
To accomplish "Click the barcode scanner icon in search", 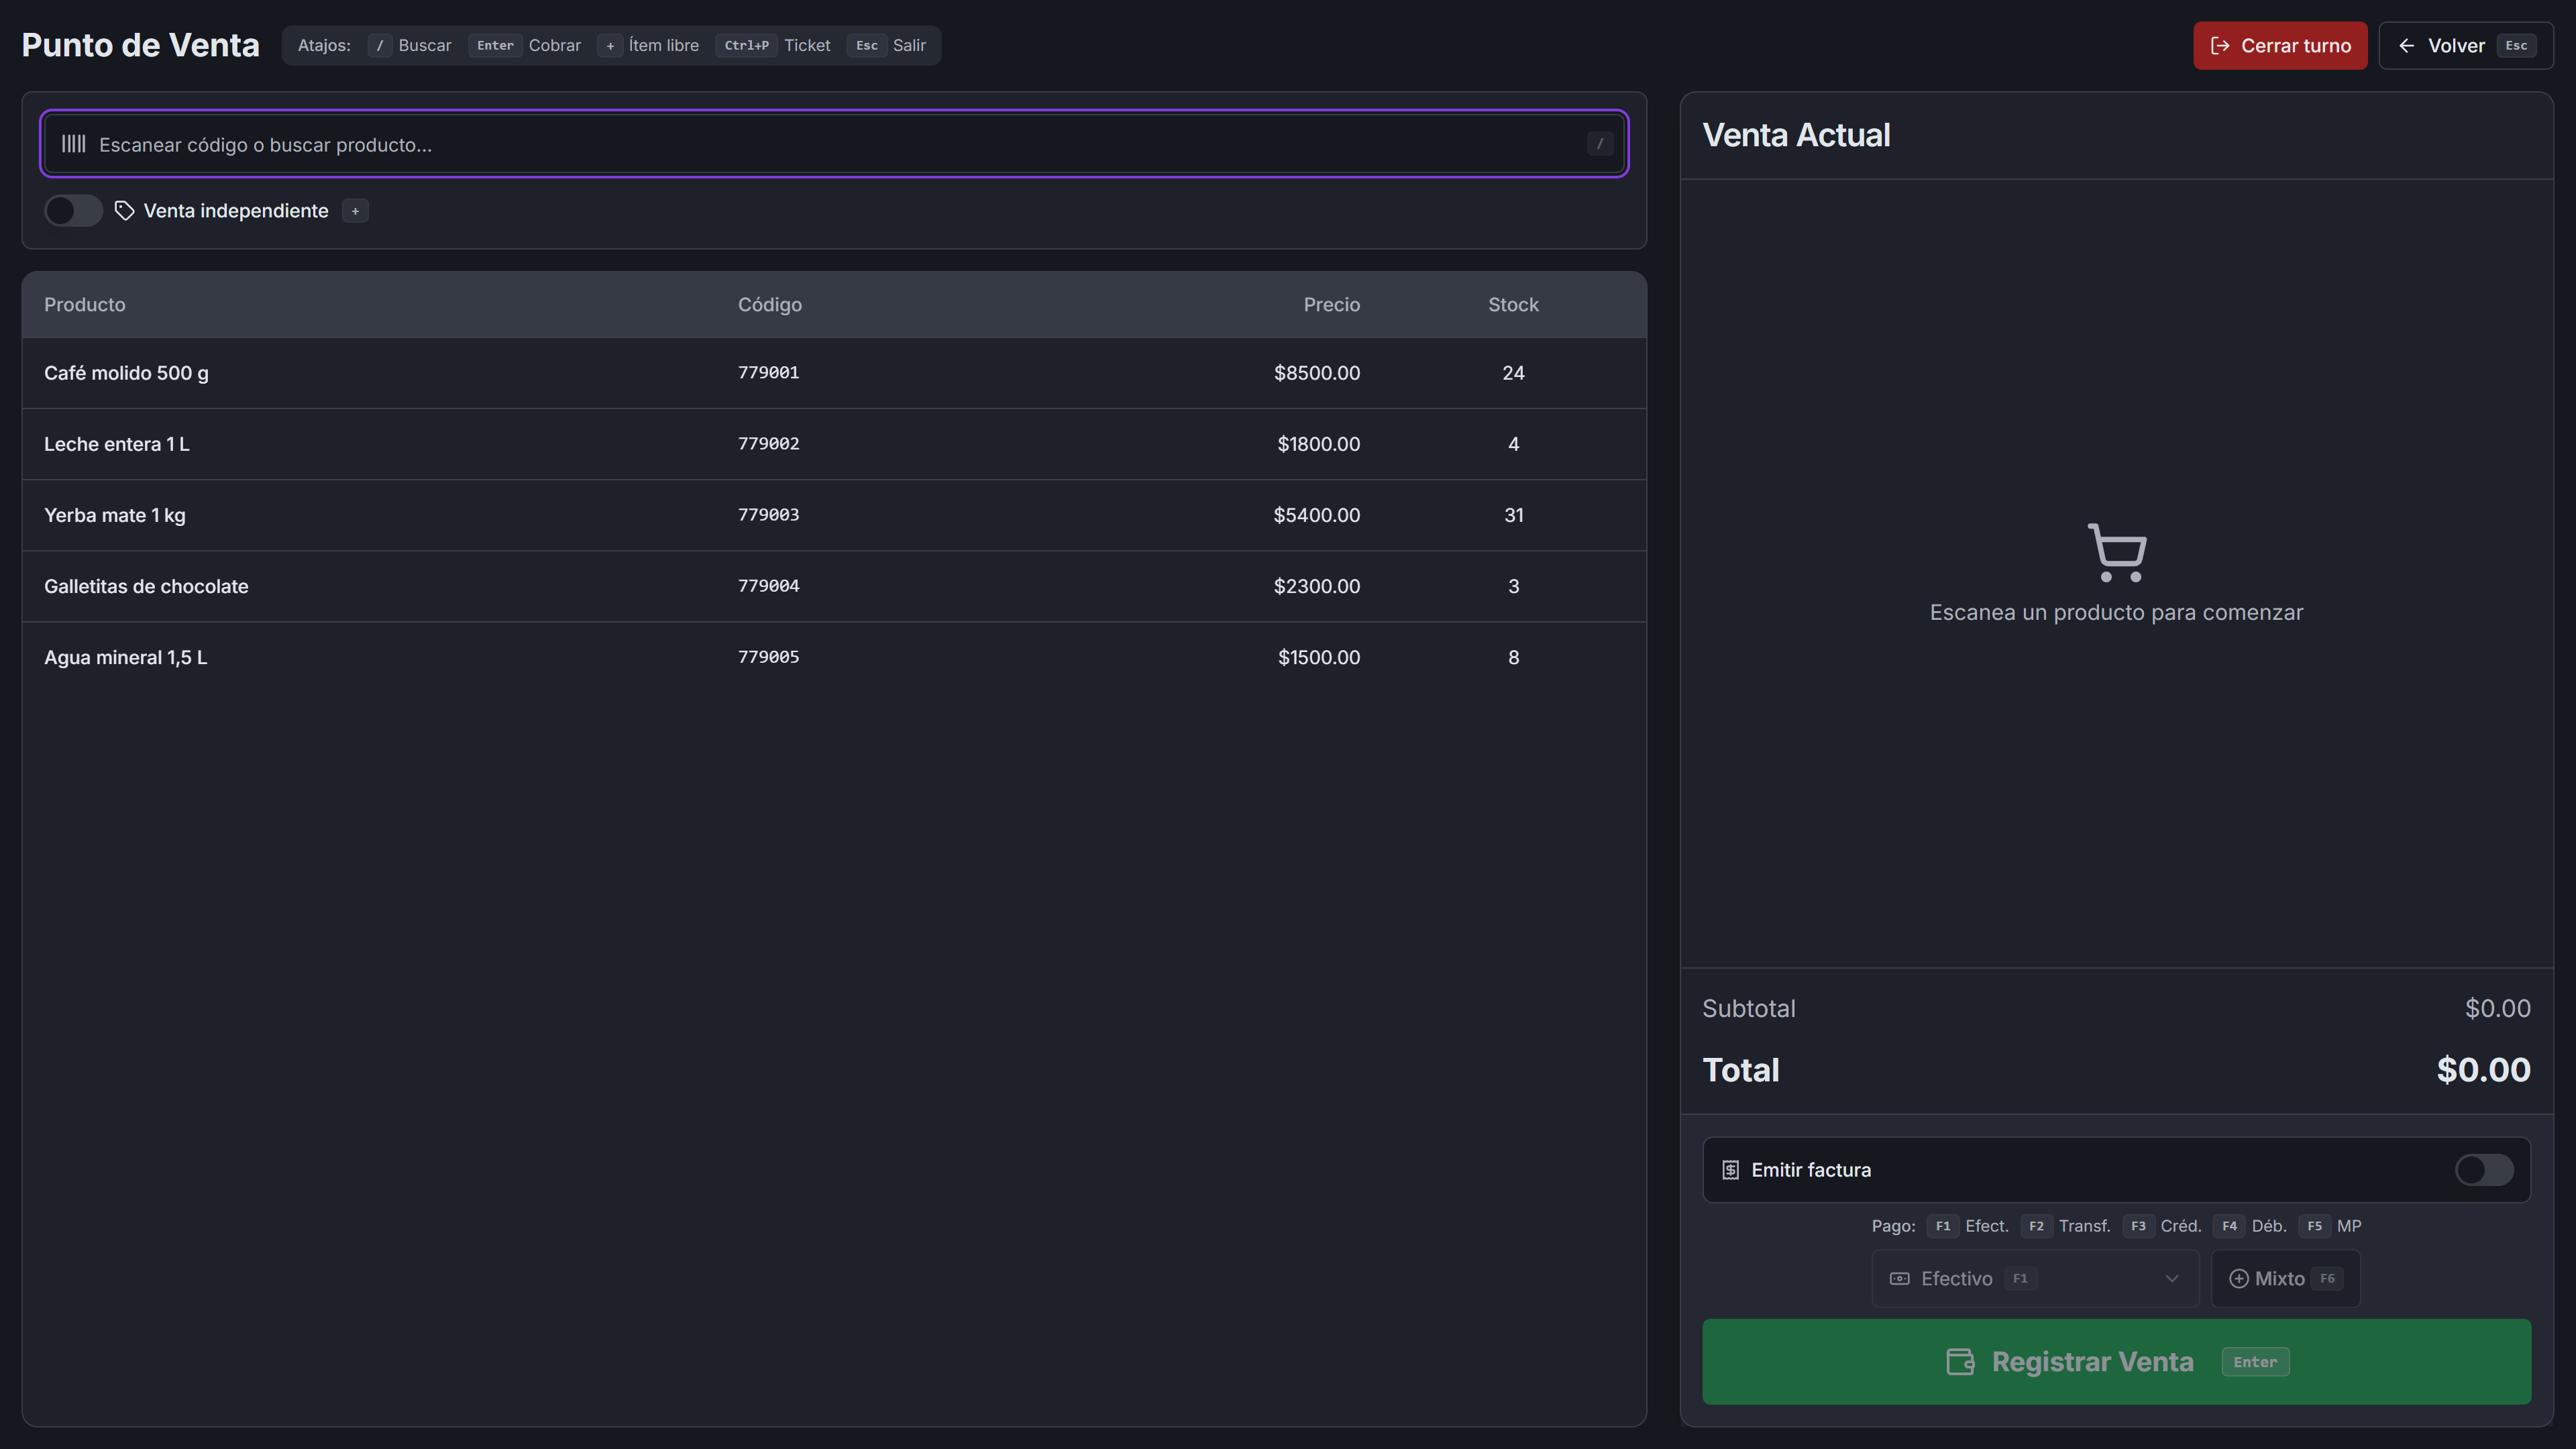I will click(73, 144).
